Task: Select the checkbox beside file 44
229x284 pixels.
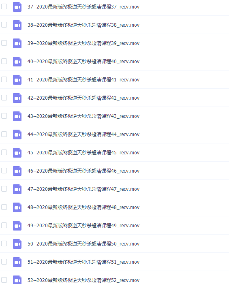Action: point(4,134)
